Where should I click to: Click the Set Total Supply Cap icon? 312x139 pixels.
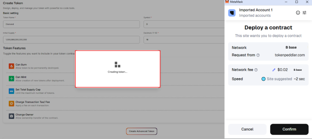[12, 91]
